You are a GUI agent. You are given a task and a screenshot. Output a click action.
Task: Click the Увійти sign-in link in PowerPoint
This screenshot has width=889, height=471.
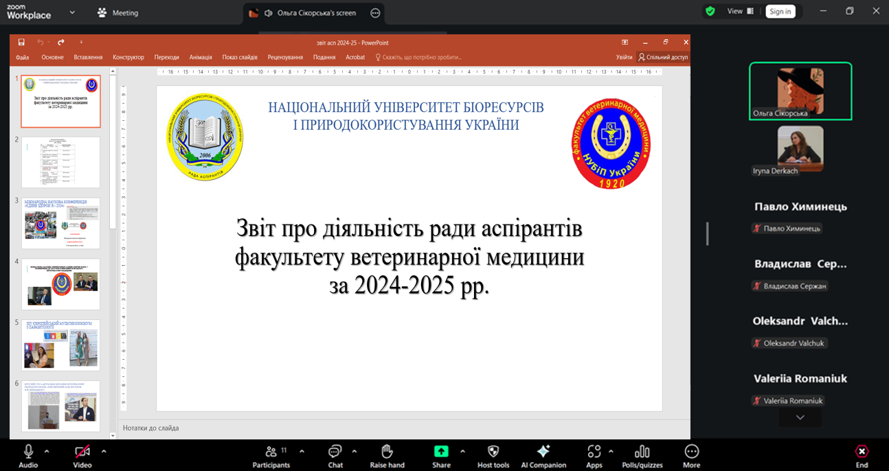[624, 58]
